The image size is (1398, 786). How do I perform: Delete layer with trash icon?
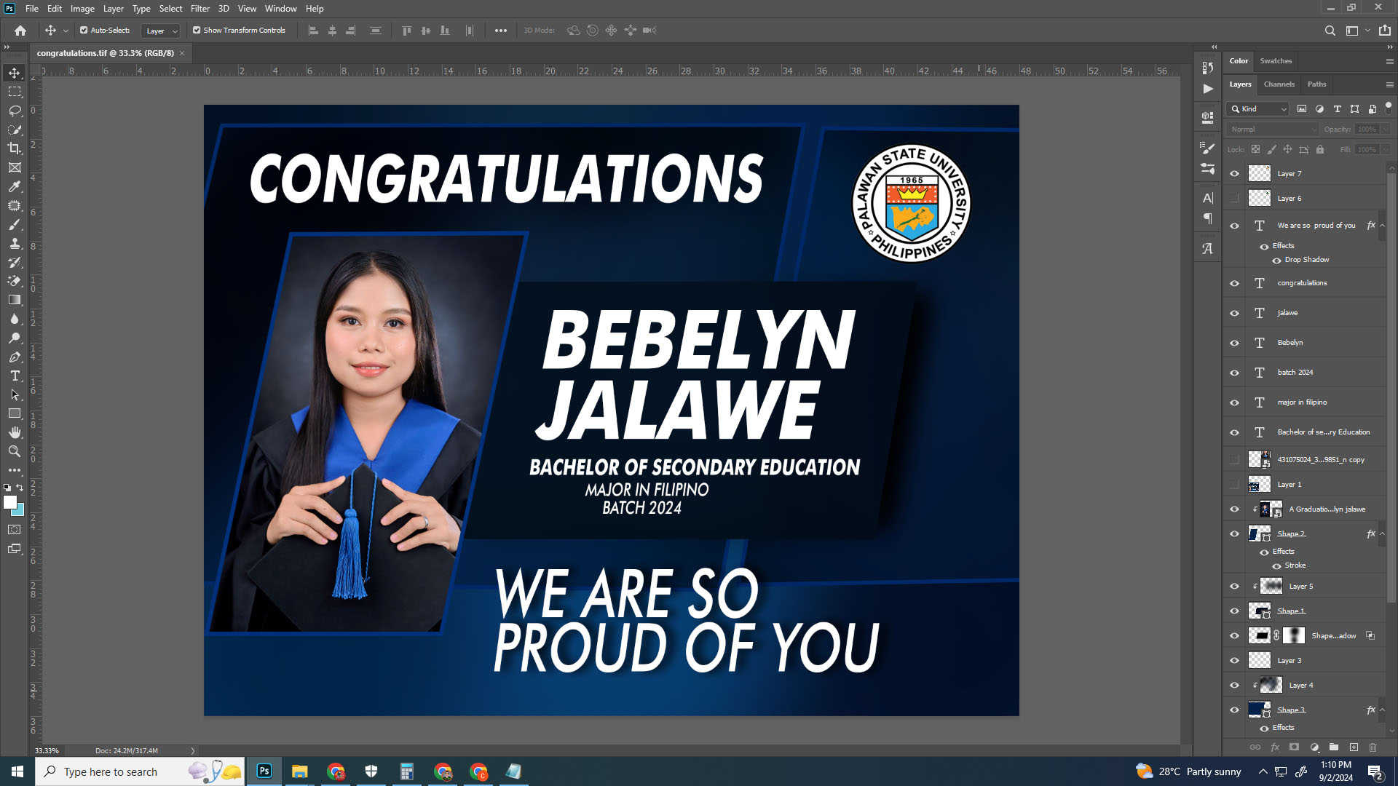coord(1373,747)
